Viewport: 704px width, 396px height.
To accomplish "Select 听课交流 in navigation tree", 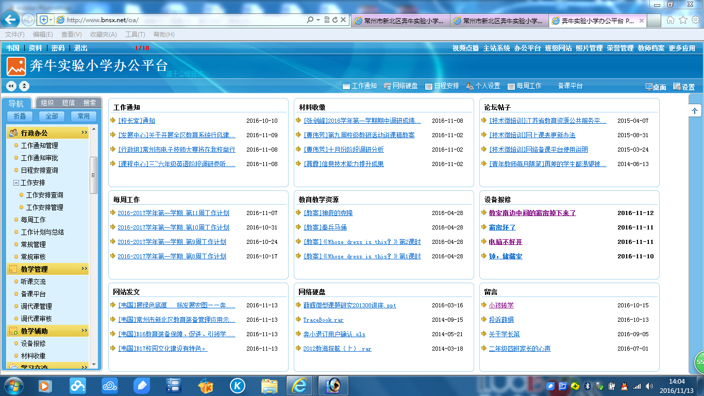I will click(x=33, y=282).
